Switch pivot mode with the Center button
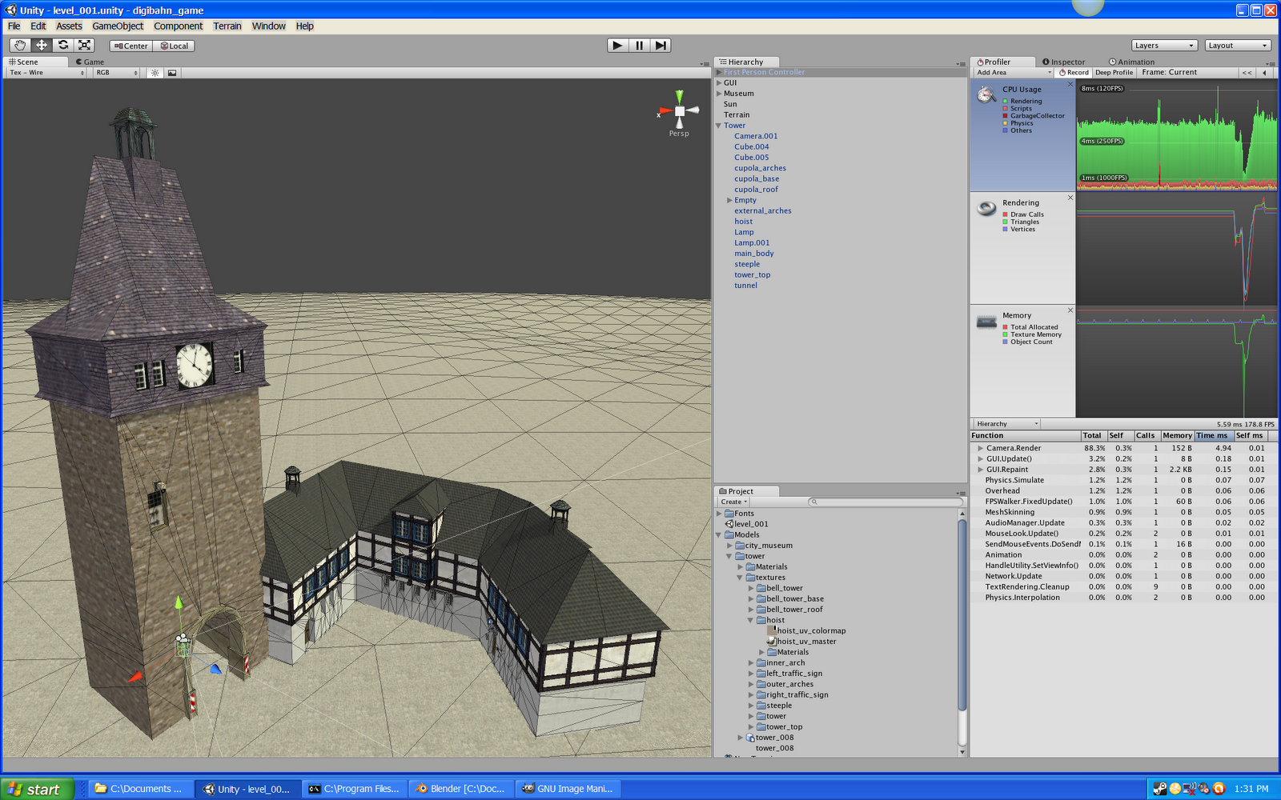 [131, 46]
